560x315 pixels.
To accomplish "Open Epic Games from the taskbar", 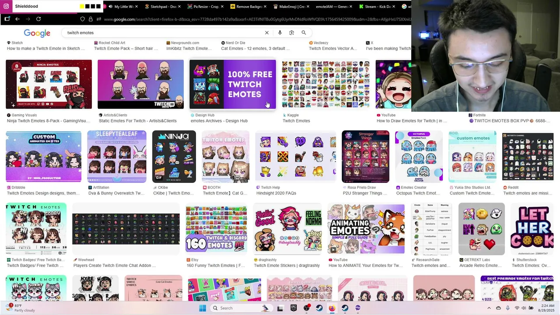I will click(294, 308).
